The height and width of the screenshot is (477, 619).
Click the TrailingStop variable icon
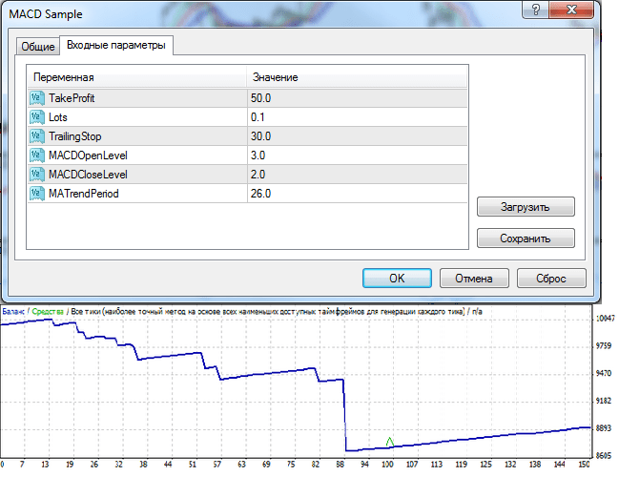tap(36, 136)
